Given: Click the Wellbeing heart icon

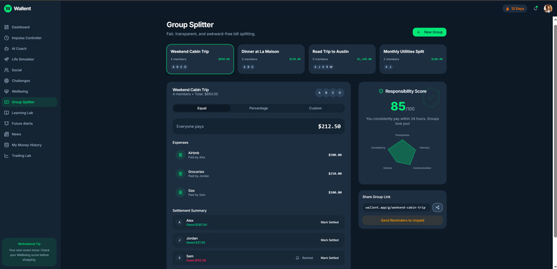Looking at the screenshot, I should (6, 91).
